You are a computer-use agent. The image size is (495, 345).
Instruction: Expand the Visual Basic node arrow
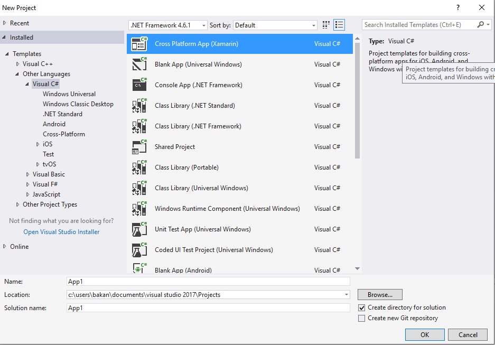tap(27, 174)
